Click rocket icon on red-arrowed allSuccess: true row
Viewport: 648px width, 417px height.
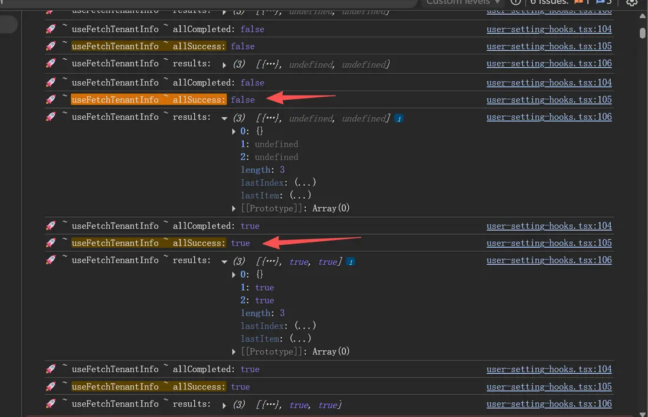coord(51,243)
